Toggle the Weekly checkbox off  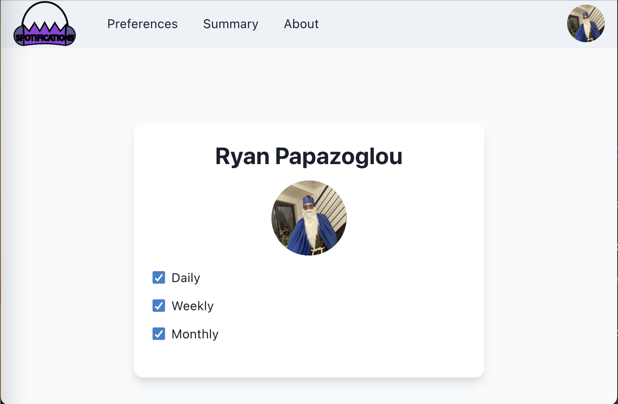pos(159,306)
